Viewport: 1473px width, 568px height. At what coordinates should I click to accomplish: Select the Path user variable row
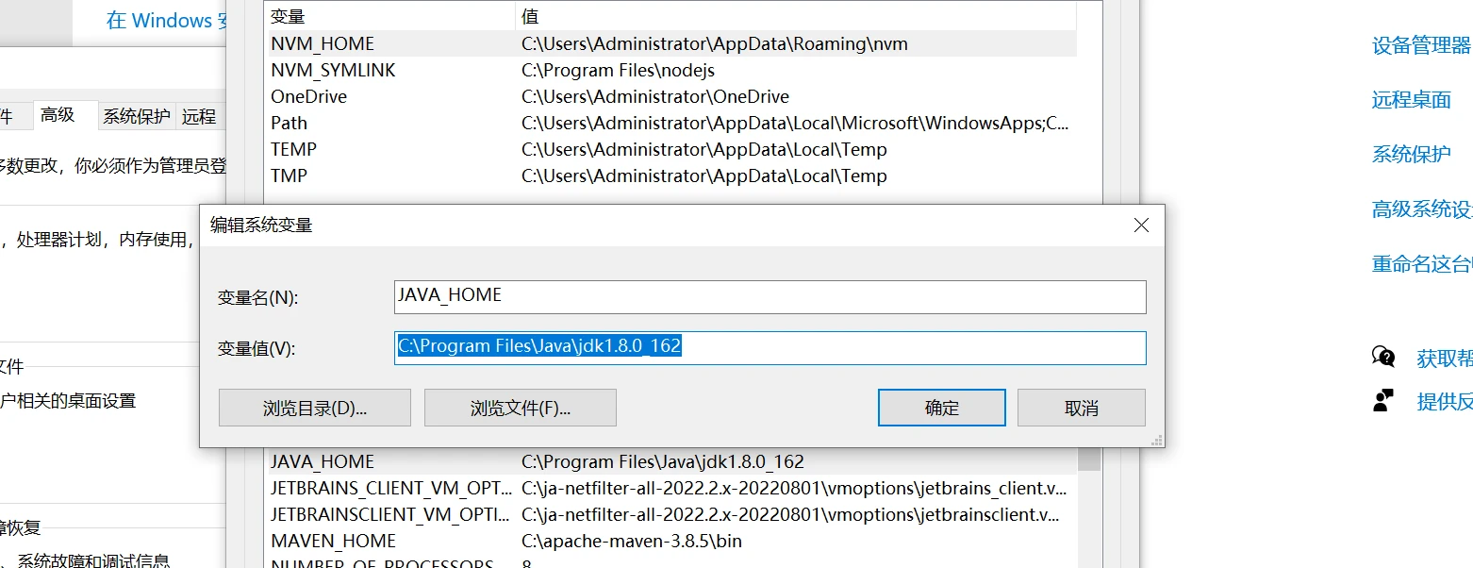(x=290, y=123)
